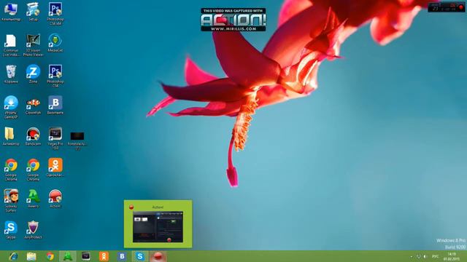Open the green letter A desktop shortcut
This screenshot has width=467, height=262.
coord(33,199)
